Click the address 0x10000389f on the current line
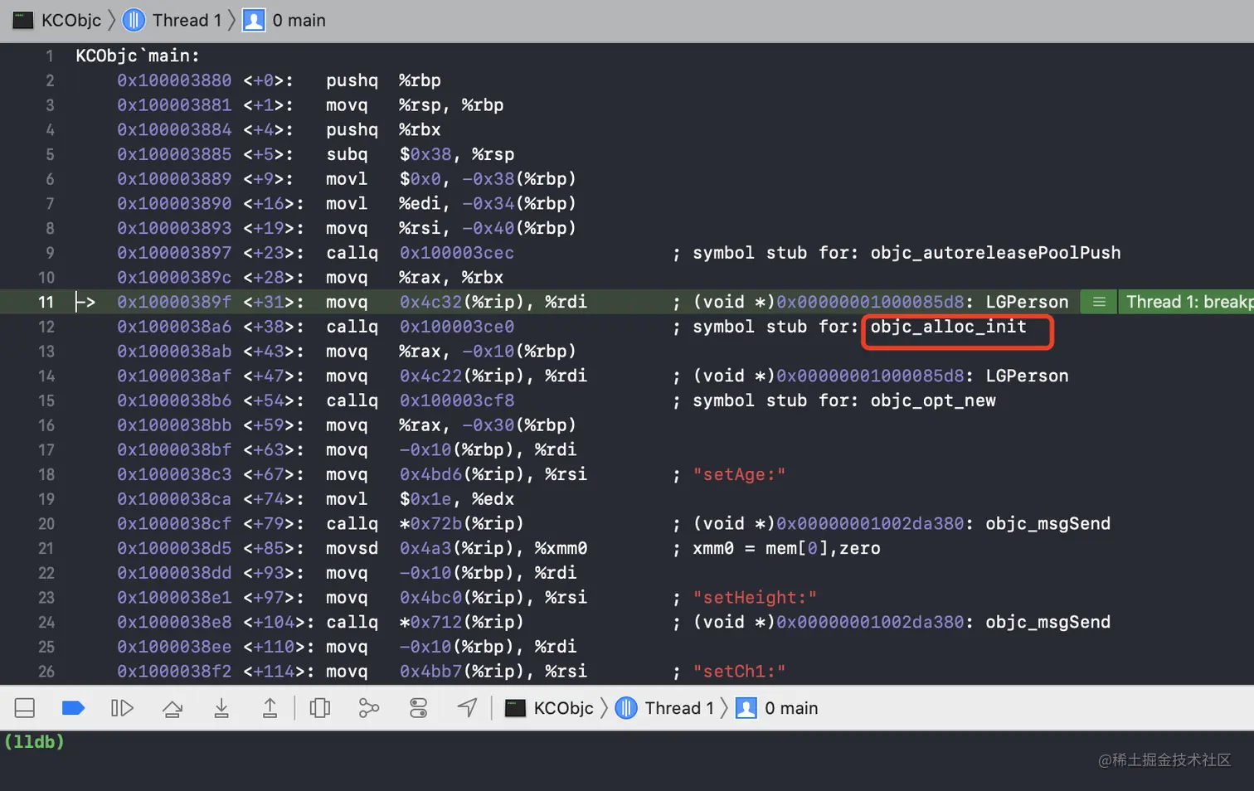1254x791 pixels. point(174,302)
